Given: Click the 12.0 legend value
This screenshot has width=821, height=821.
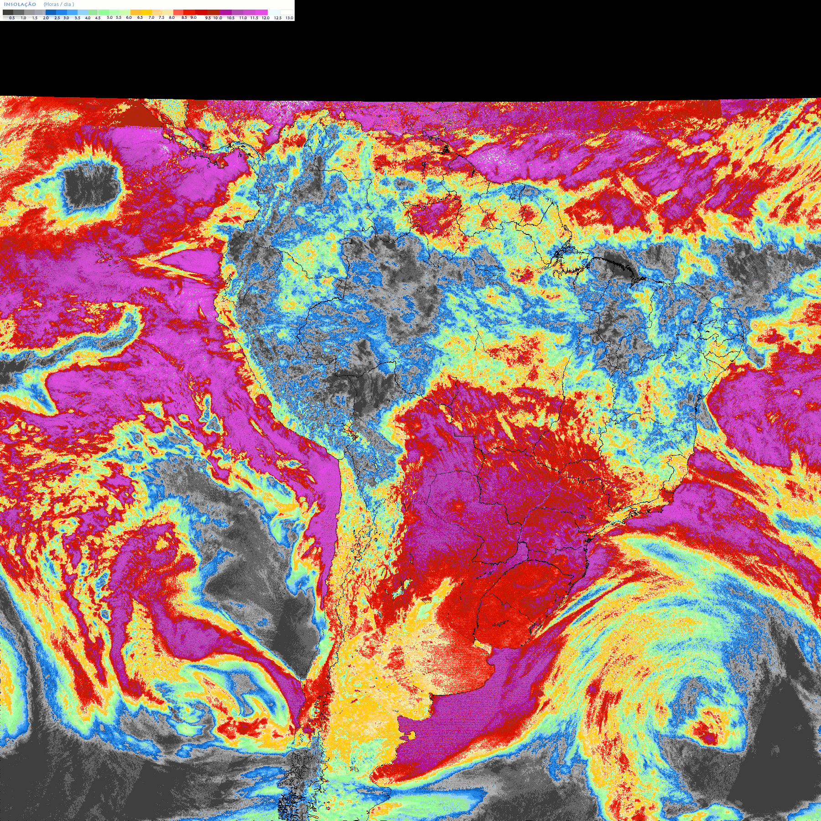Looking at the screenshot, I should pyautogui.click(x=265, y=18).
